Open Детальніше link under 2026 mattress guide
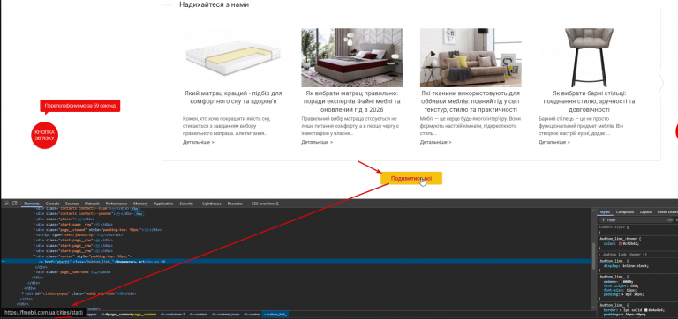 tap(317, 142)
